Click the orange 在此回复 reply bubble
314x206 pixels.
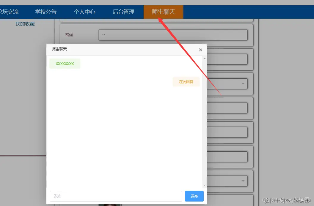point(186,82)
